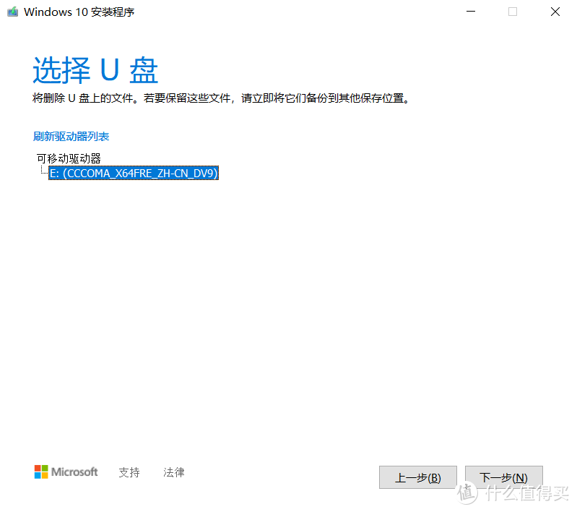Select drive E: (CCCOMA_X64FRE_ZH-CN_DV9)
This screenshot has width=577, height=512.
pos(134,173)
